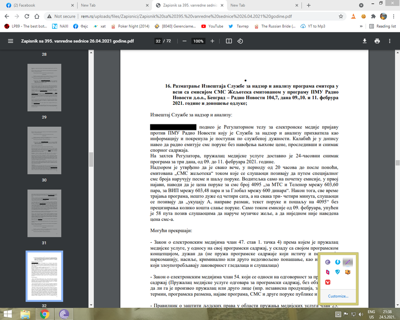Go forward in browser history
Viewport: 400px width, 320px height.
pyautogui.click(x=17, y=16)
